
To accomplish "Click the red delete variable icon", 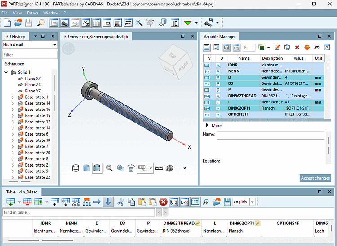I will 297,47.
